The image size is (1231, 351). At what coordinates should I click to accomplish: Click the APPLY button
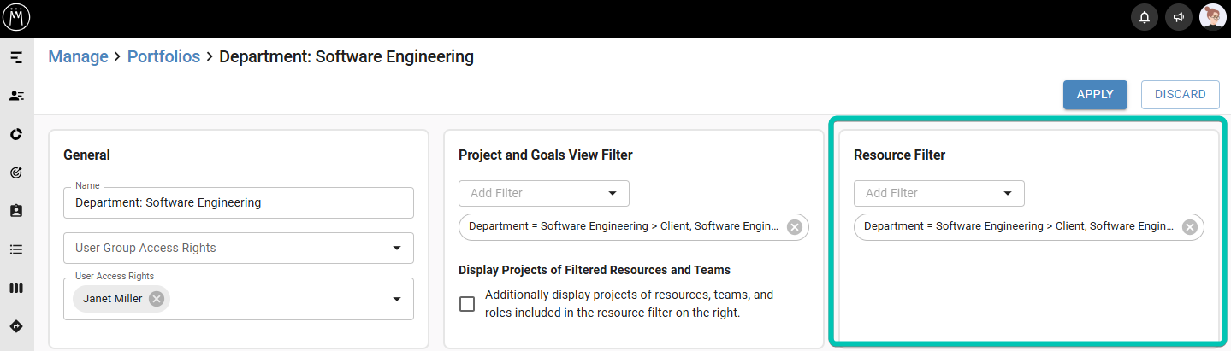tap(1095, 95)
